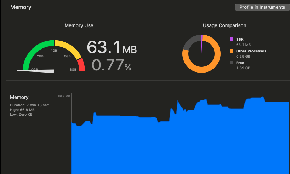This screenshot has height=174, width=290.
Task: Click the white gauge needle pointer
Action: [37, 71]
